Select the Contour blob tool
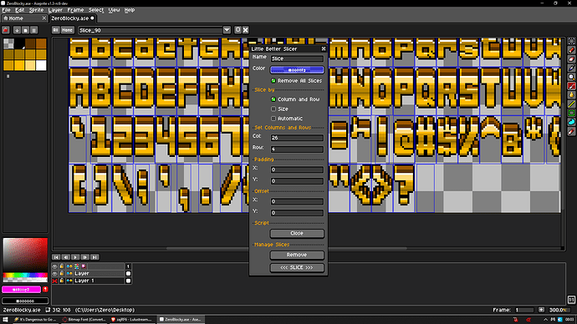 tap(571, 122)
